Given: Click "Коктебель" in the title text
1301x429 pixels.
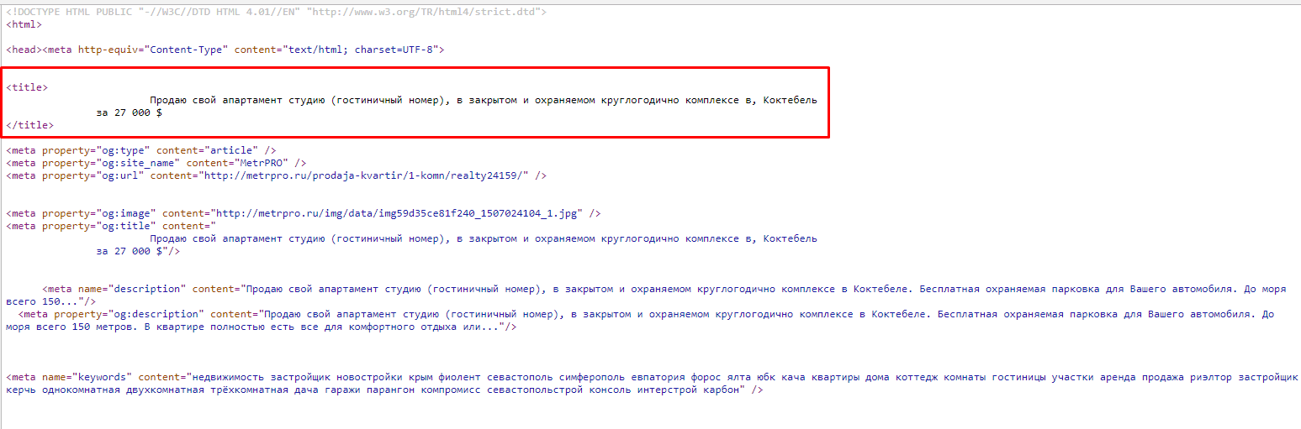Looking at the screenshot, I should 790,100.
